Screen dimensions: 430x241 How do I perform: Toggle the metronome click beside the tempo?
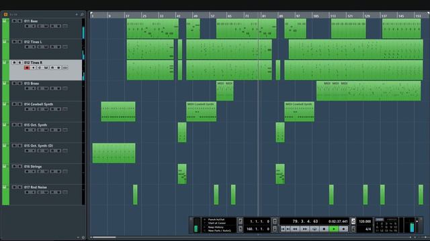[353, 222]
